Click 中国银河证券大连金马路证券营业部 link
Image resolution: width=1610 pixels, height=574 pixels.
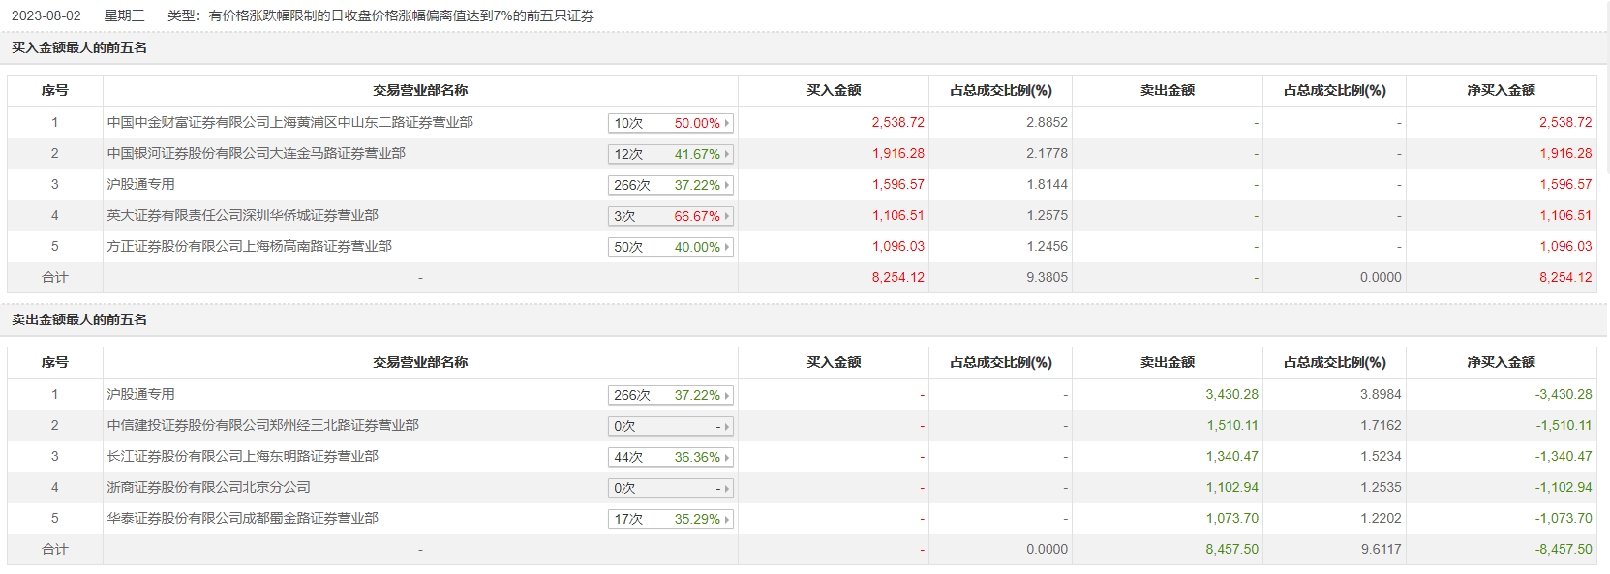(256, 154)
